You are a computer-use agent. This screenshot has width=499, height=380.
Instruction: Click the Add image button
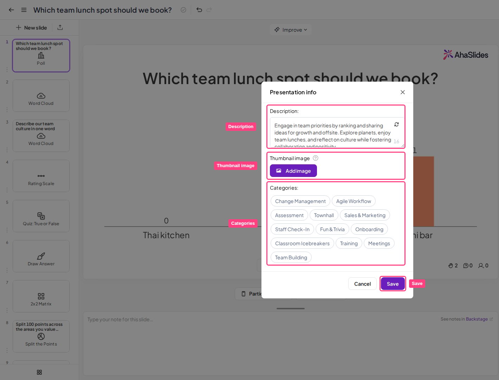click(x=293, y=171)
